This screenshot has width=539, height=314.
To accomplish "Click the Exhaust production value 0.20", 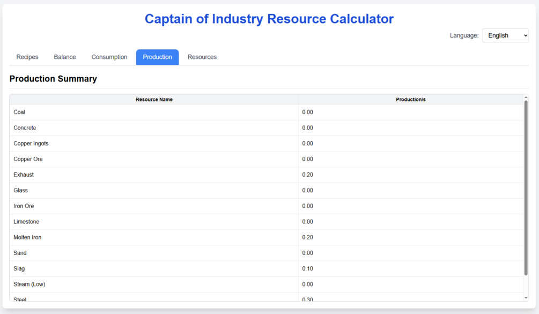I will coord(308,174).
